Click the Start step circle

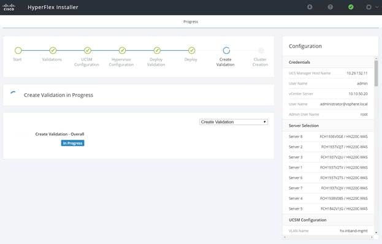pos(18,50)
